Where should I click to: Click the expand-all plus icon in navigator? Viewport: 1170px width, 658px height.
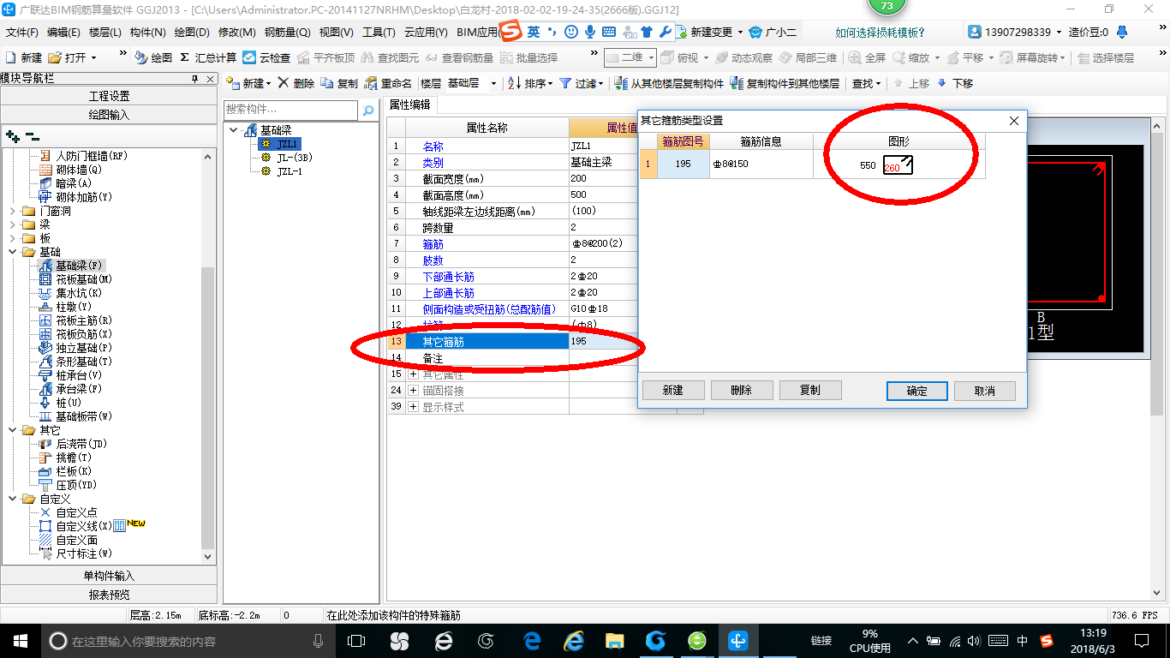pyautogui.click(x=13, y=135)
